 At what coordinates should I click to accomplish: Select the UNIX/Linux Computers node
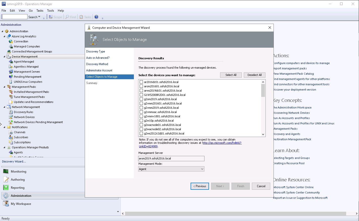(x=28, y=81)
